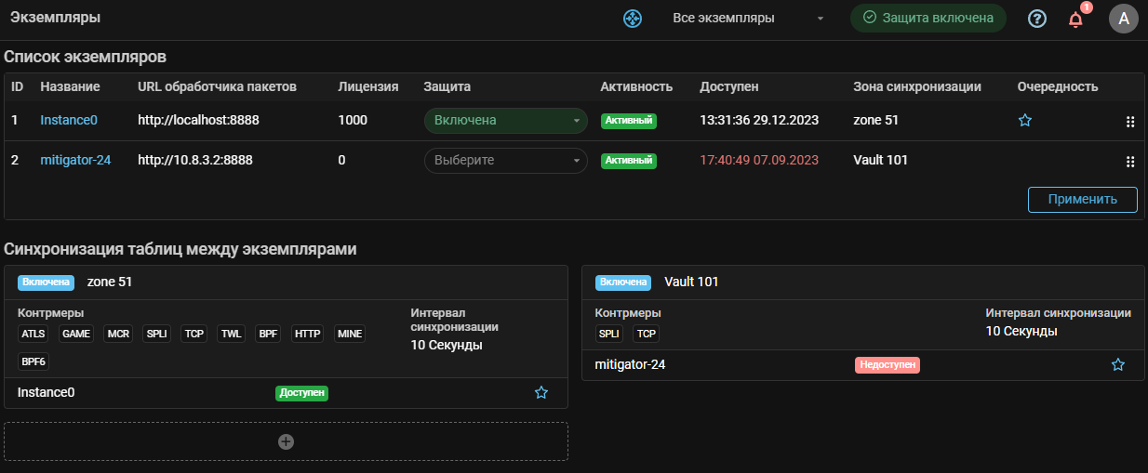Screen dimensions: 1148x473
Task: Click plus icon to add sync zone
Action: click(x=287, y=441)
